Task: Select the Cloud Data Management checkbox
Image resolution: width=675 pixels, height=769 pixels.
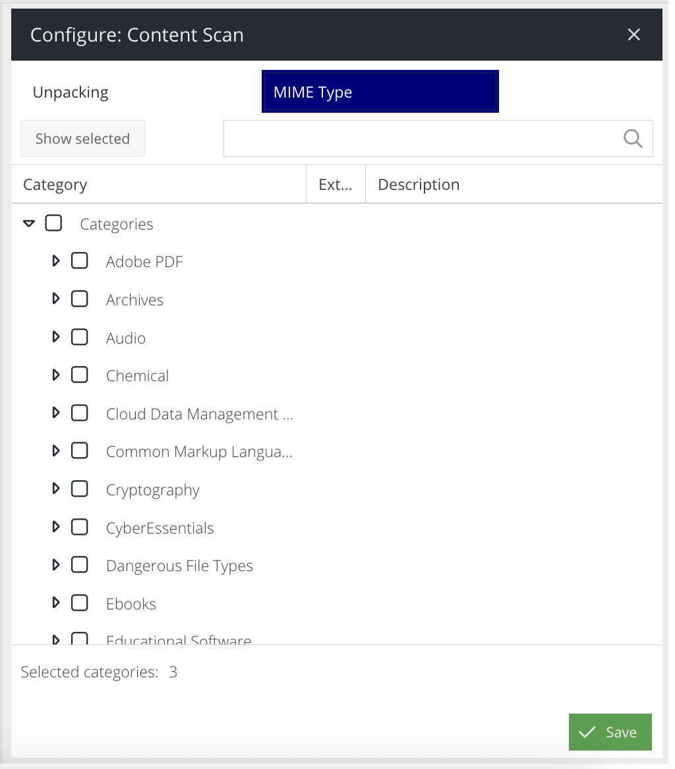Action: coord(79,413)
